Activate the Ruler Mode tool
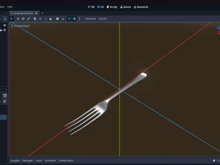The height and width of the screenshot is (165, 220). pyautogui.click(x=51, y=19)
